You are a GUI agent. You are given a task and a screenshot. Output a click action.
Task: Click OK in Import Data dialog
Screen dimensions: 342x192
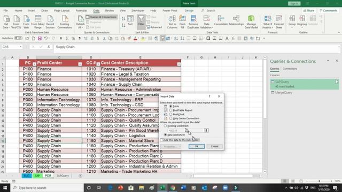pyautogui.click(x=197, y=147)
